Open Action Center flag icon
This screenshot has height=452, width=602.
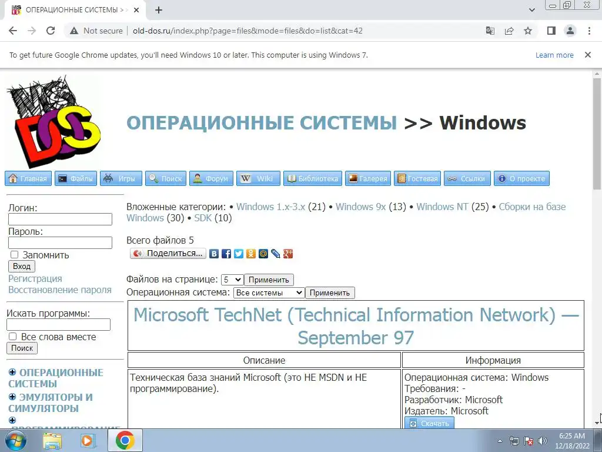pos(529,441)
